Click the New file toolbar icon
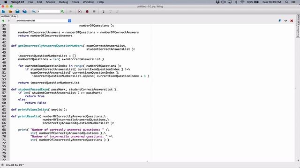 point(3,11)
